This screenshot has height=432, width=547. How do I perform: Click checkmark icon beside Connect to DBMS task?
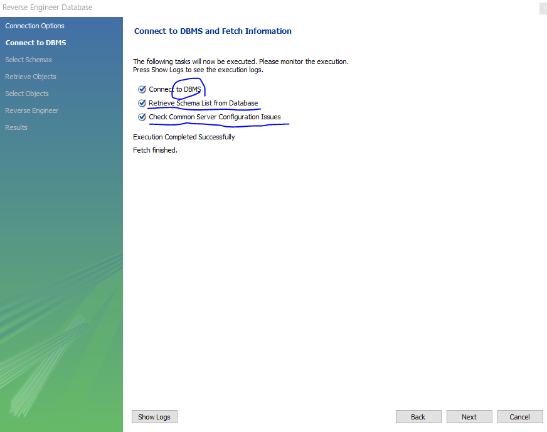tap(142, 89)
